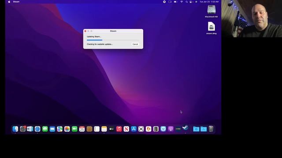Open Notes from the Dock
282x158 pixels.
104,129
